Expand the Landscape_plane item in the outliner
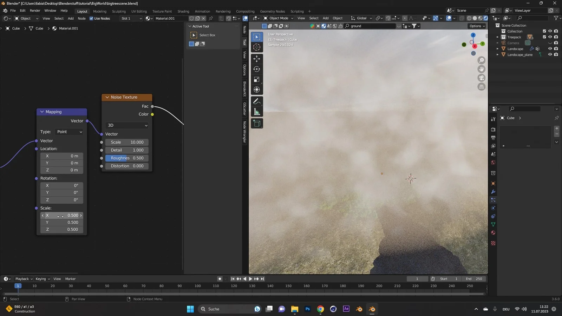562x316 pixels. 498,54
